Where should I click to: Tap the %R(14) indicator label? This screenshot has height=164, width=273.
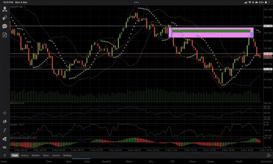(17, 125)
